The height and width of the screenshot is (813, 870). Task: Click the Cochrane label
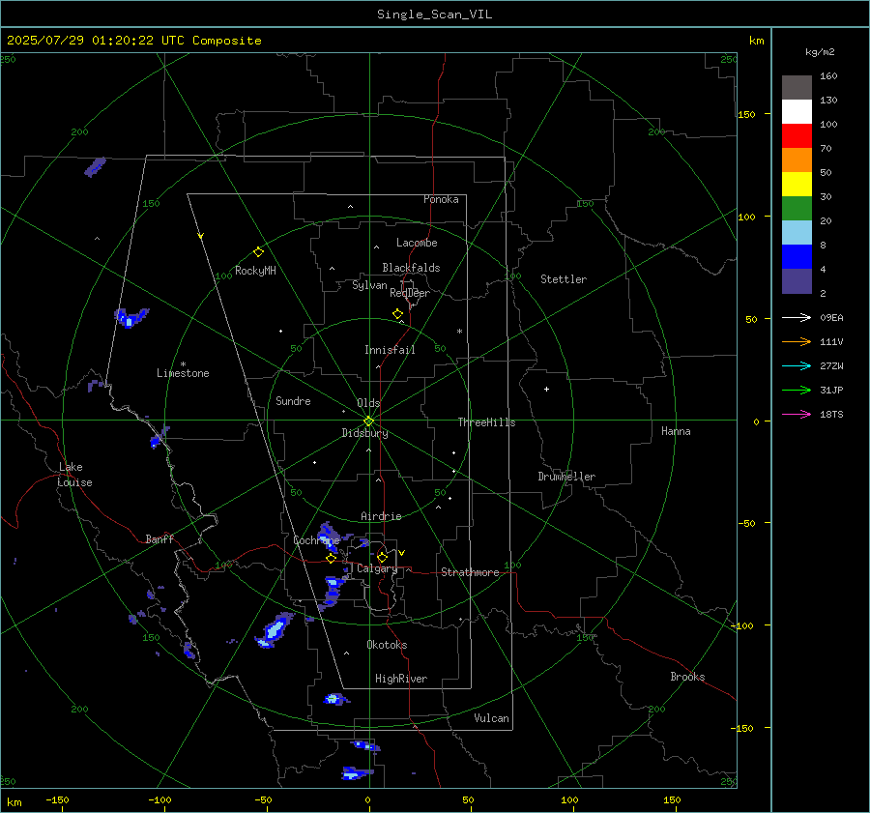316,540
